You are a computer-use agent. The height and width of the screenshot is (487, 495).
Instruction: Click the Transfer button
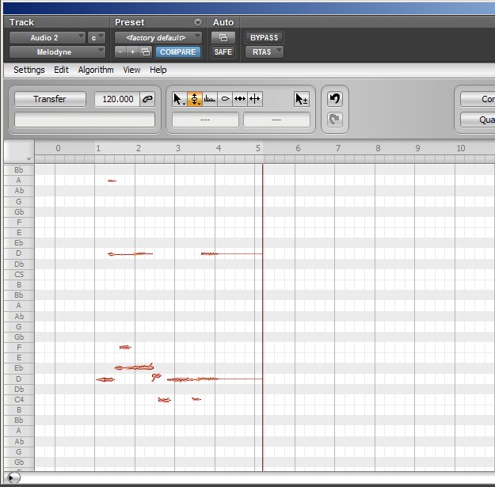click(50, 99)
